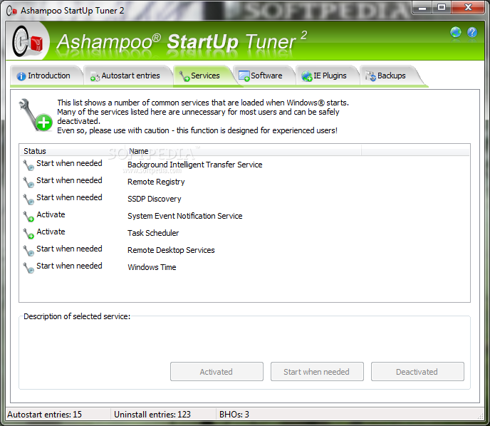Select the Remote Desktop Services entry
Screen dimensions: 490x426
171,250
